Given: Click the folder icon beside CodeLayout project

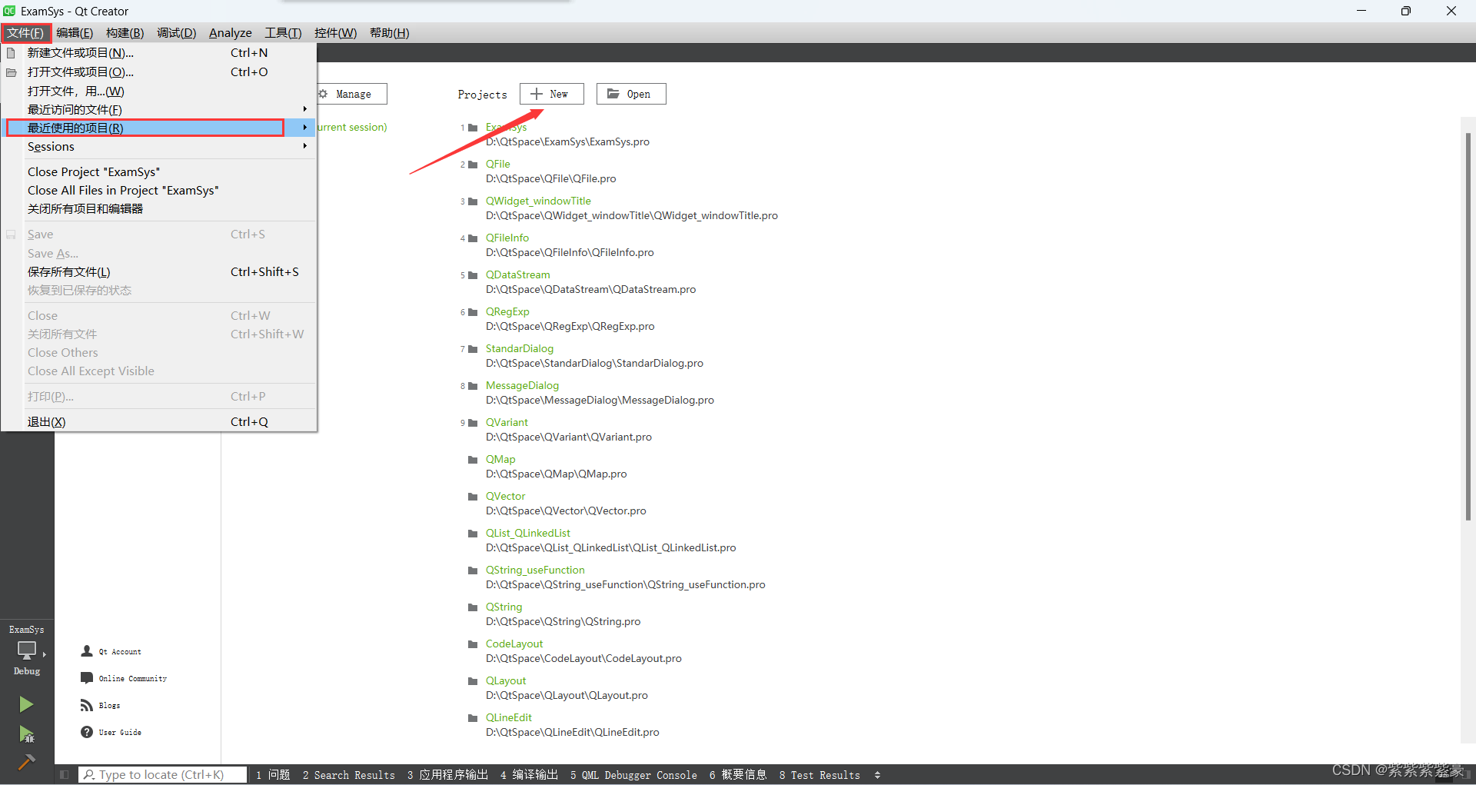Looking at the screenshot, I should pyautogui.click(x=473, y=644).
